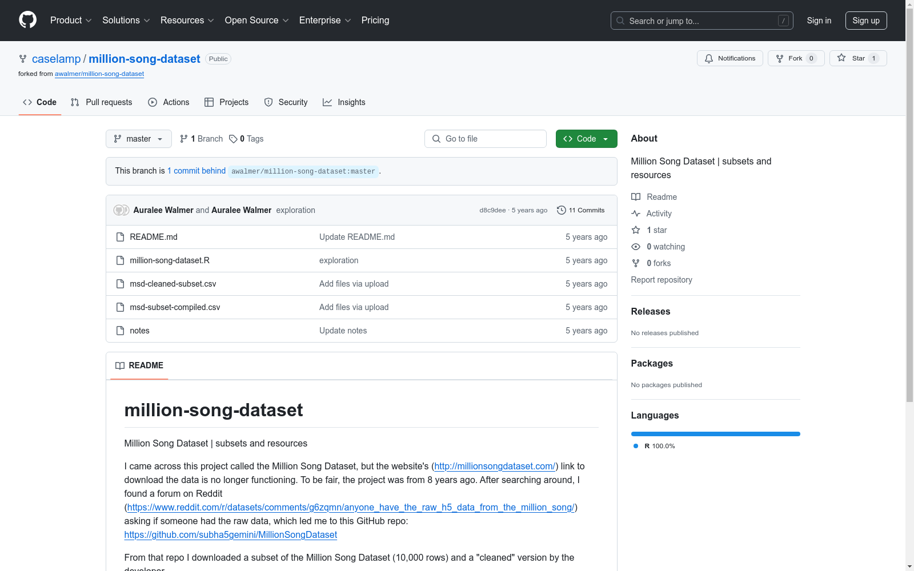Expand the Open Source menu
Screen dimensions: 914x571
pyautogui.click(x=257, y=21)
